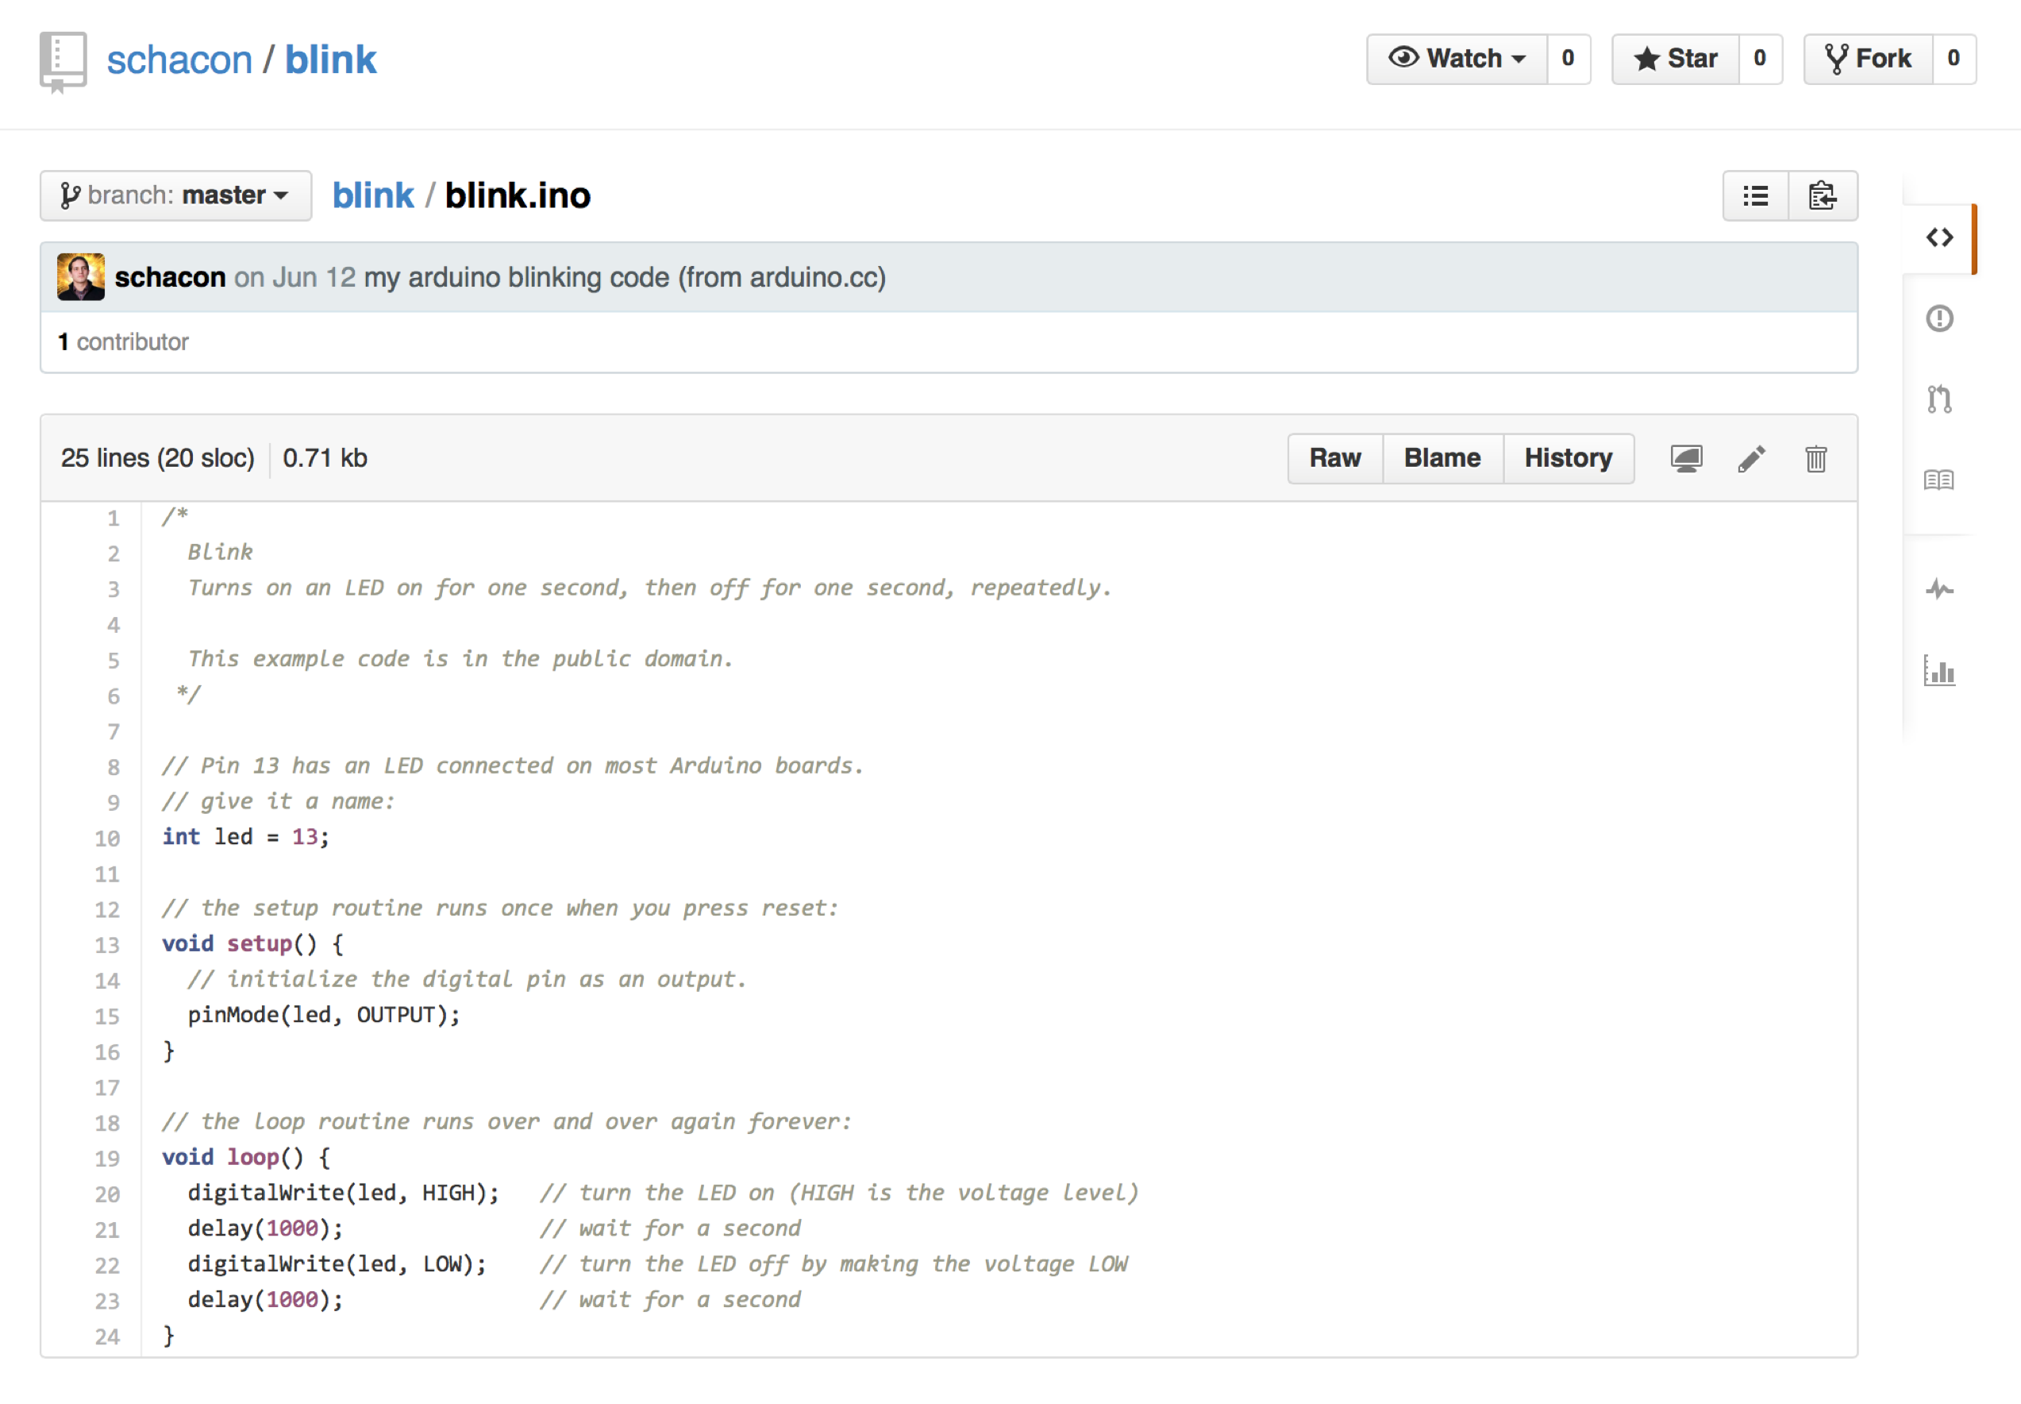Open the branch master dropdown
This screenshot has width=2021, height=1404.
click(175, 195)
